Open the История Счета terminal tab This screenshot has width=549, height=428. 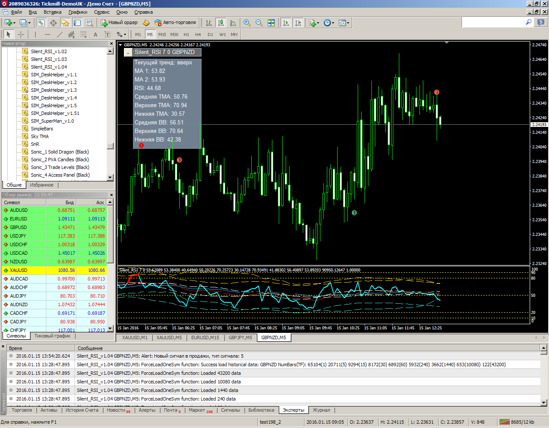coord(82,410)
